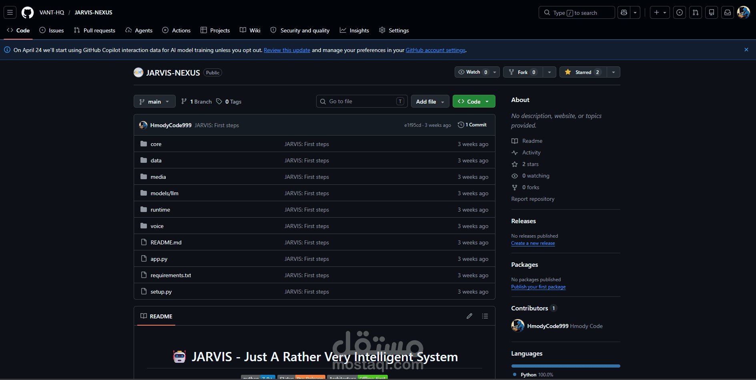Expand the arrow next to the Copilot icon
The height and width of the screenshot is (380, 756).
click(635, 12)
